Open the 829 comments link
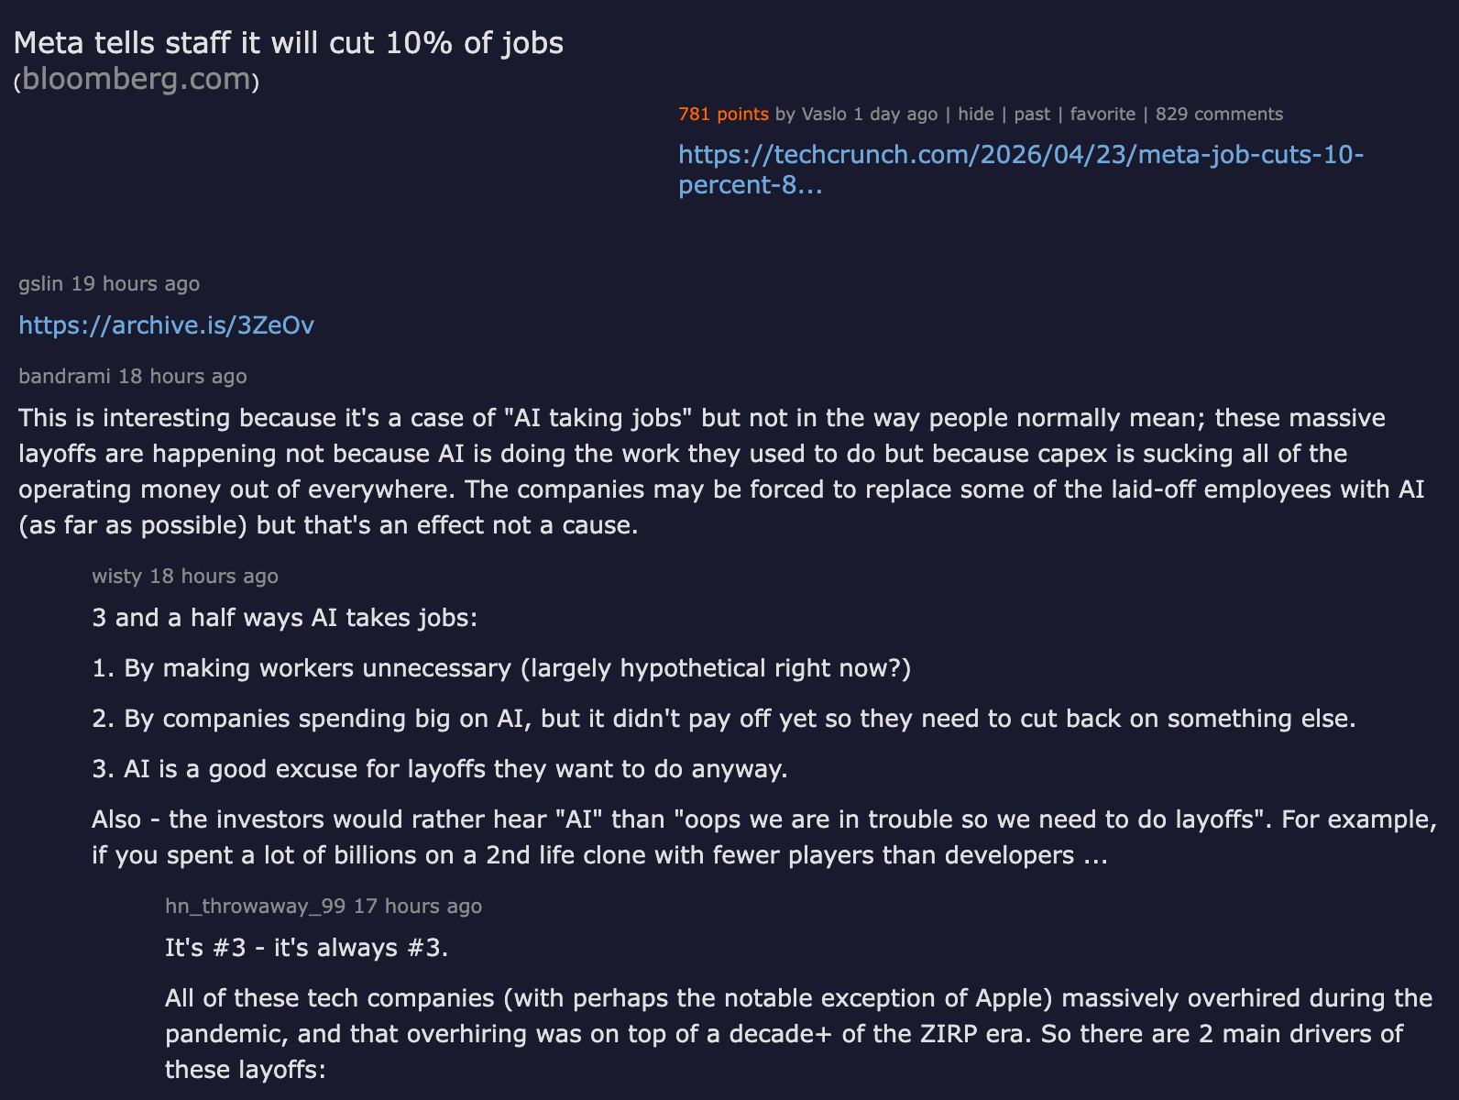Viewport: 1459px width, 1100px height. coord(1219,115)
